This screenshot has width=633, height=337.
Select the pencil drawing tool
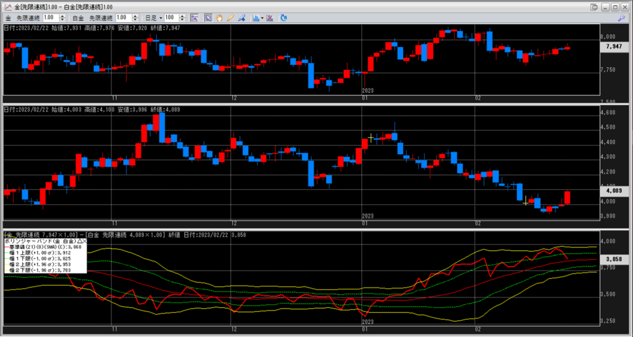(229, 18)
